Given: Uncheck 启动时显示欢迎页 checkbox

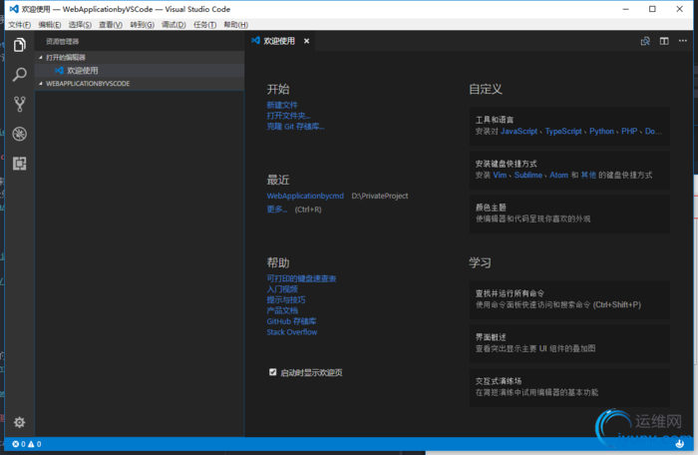Looking at the screenshot, I should pos(273,372).
